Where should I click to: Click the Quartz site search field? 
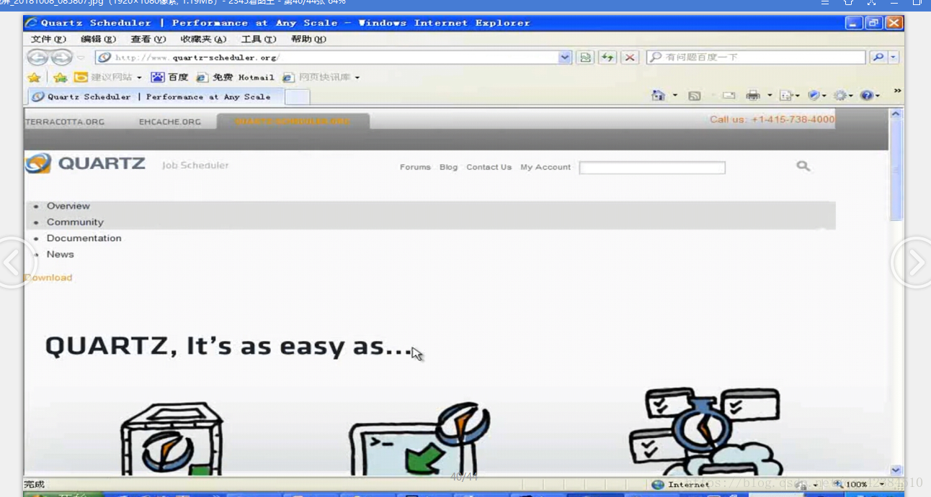(x=652, y=168)
